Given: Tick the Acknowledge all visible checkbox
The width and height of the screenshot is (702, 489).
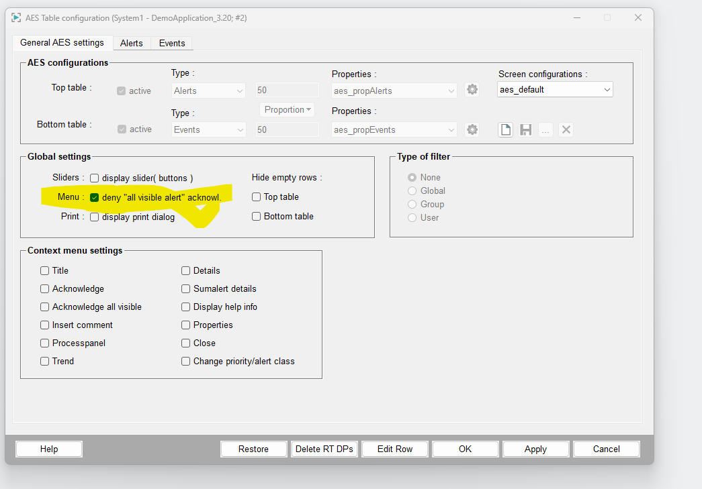Looking at the screenshot, I should (45, 307).
